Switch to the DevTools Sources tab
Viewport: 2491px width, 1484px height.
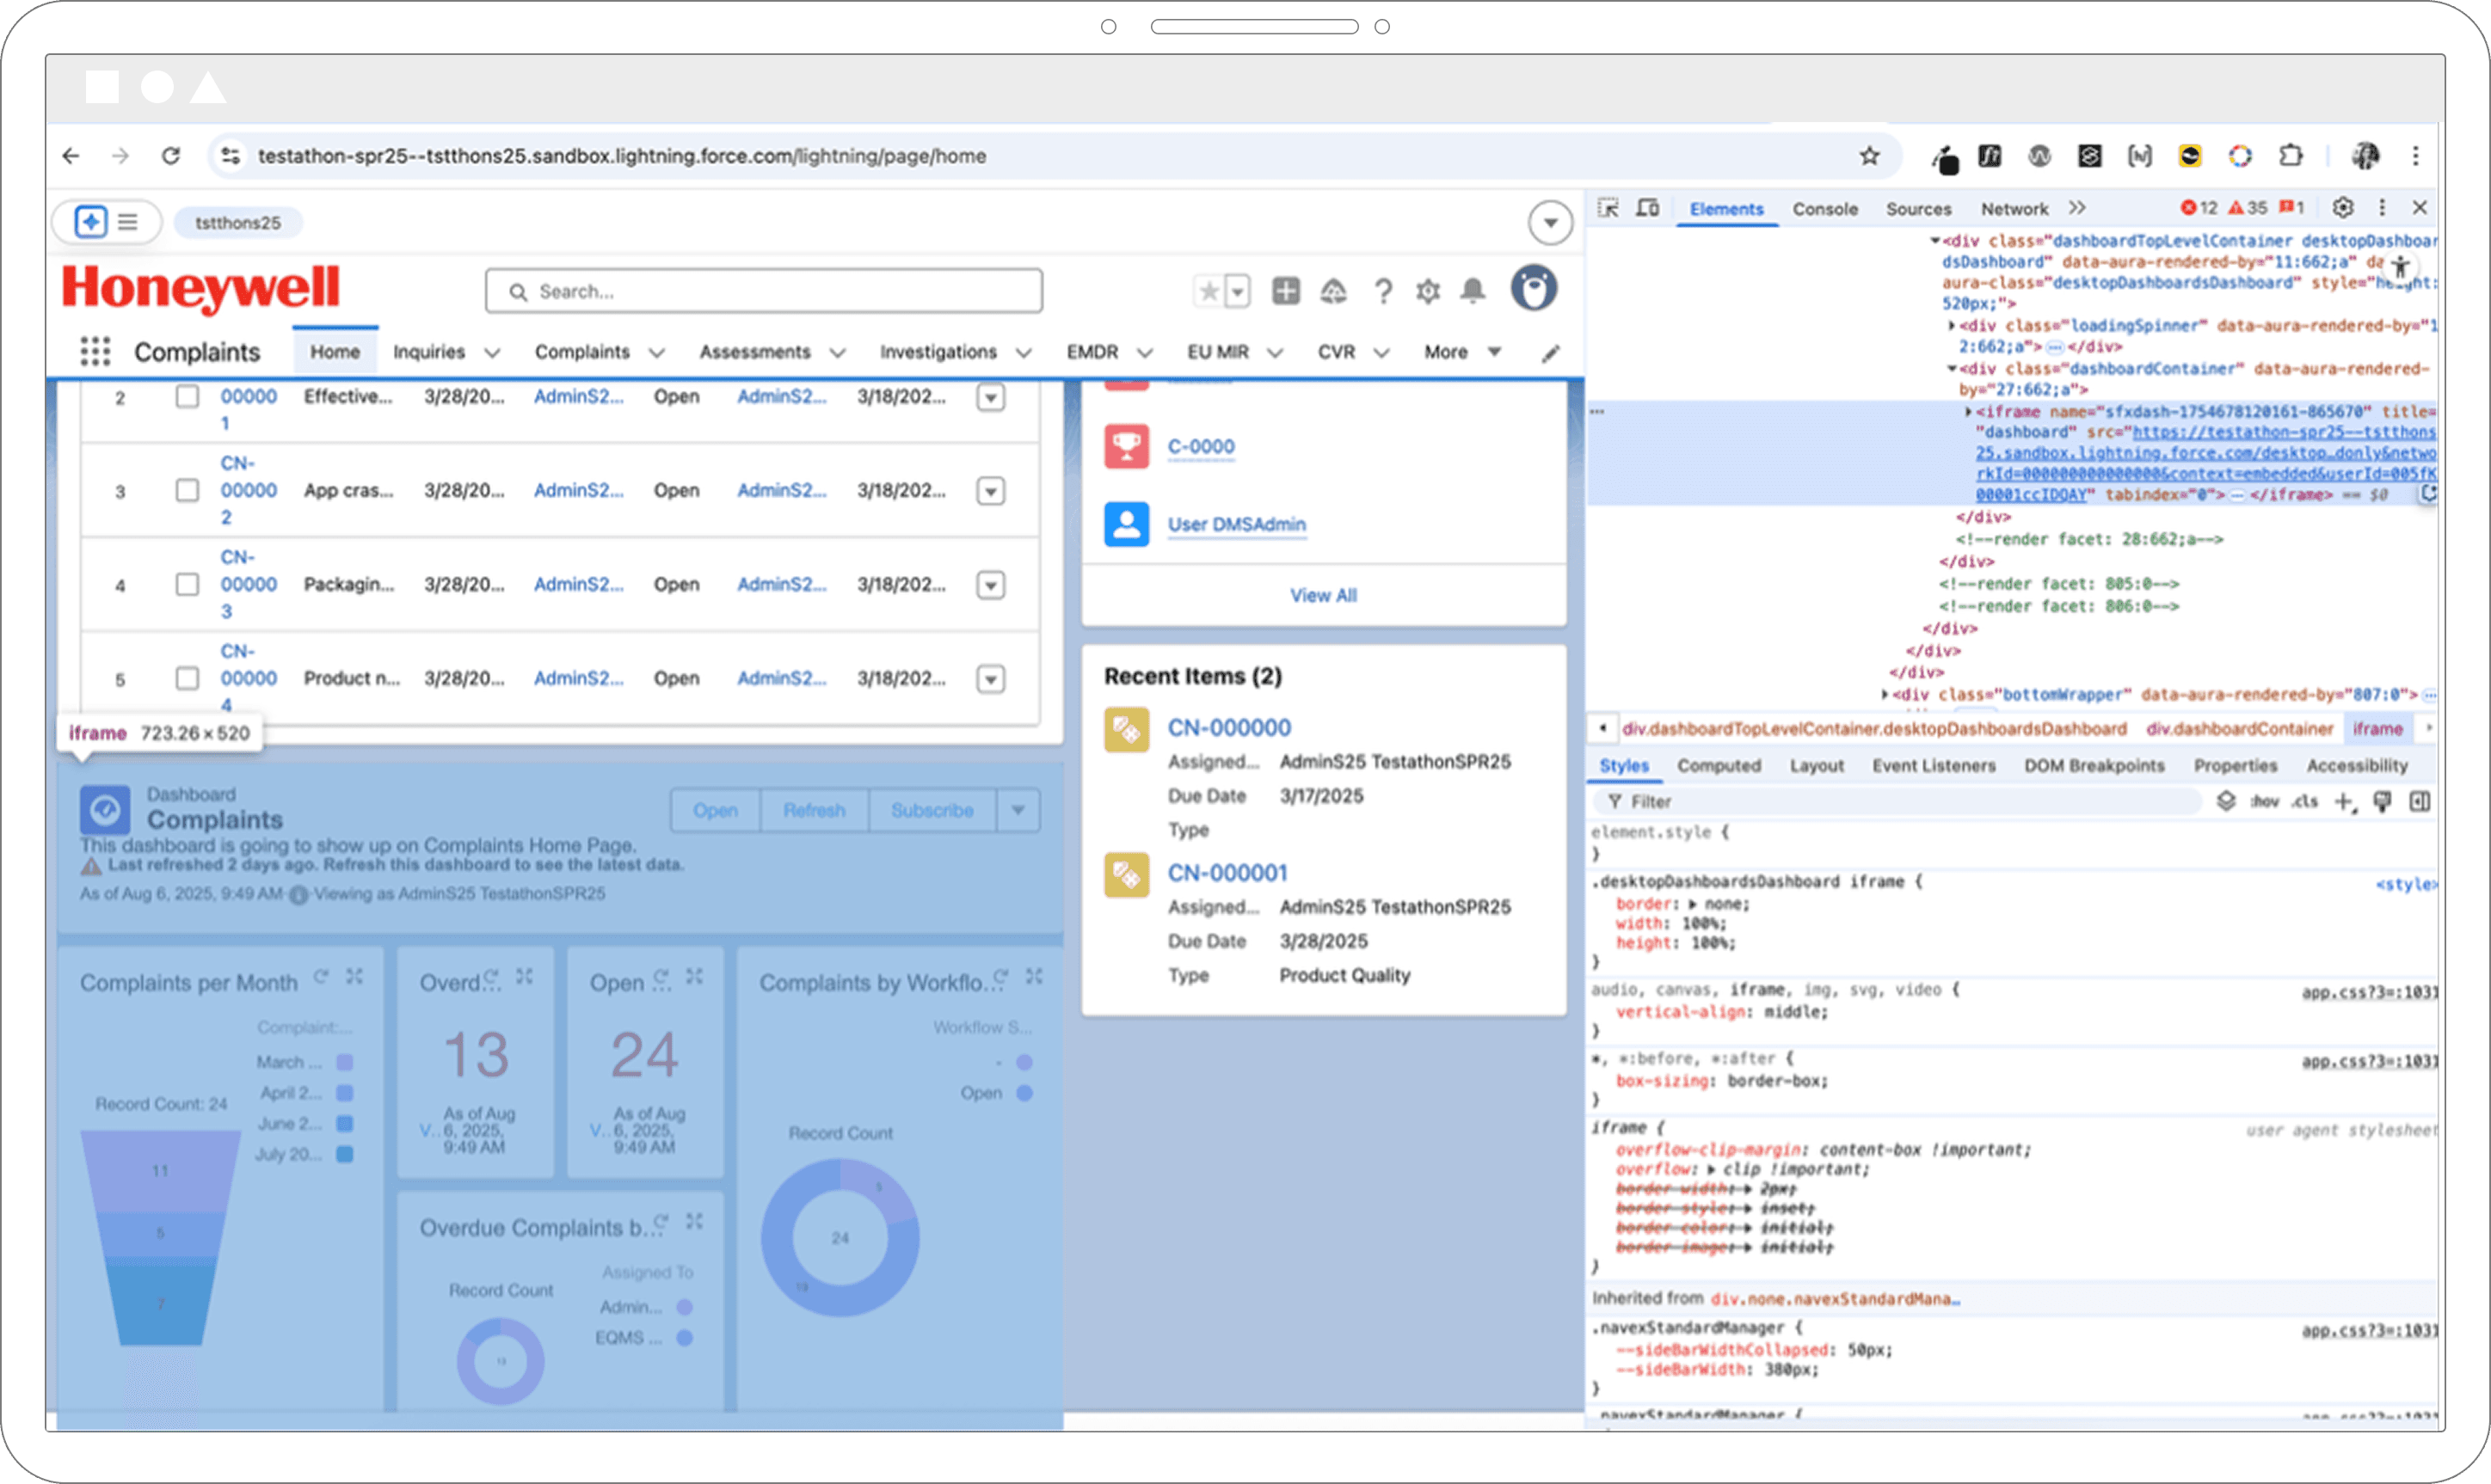(1919, 209)
